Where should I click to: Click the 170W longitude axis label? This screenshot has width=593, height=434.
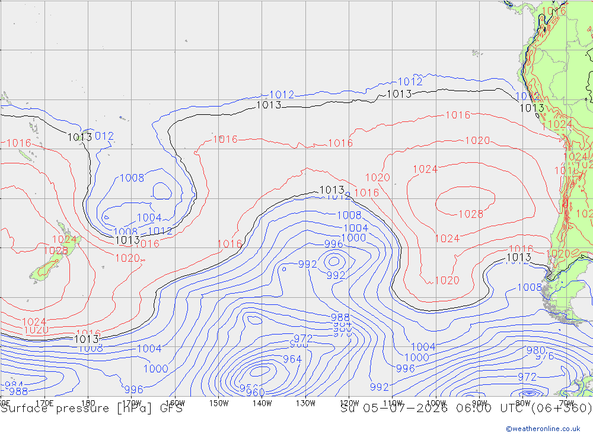[132, 403]
